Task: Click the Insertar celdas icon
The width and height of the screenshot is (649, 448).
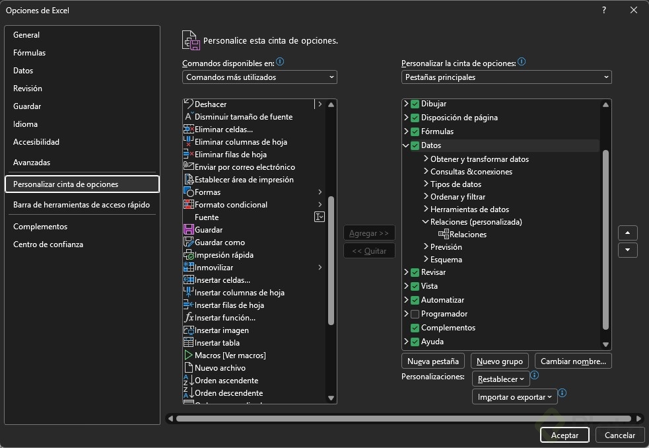Action: (x=189, y=280)
